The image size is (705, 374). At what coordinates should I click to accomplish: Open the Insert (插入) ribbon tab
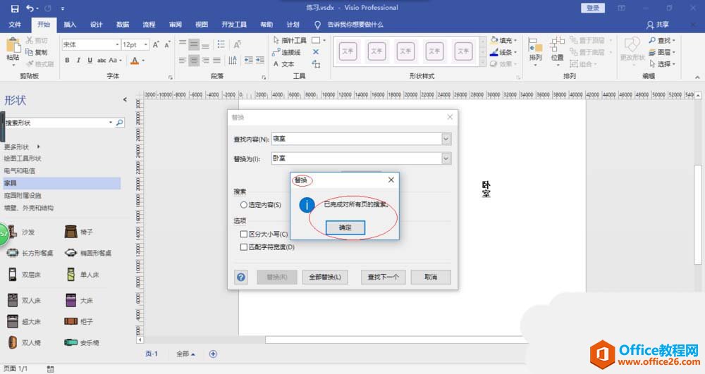[70, 25]
